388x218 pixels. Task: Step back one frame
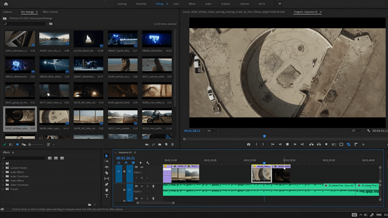pyautogui.click(x=280, y=144)
